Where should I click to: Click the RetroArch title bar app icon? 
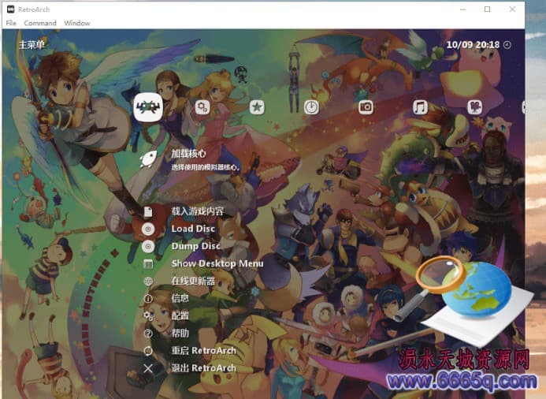tap(11, 9)
